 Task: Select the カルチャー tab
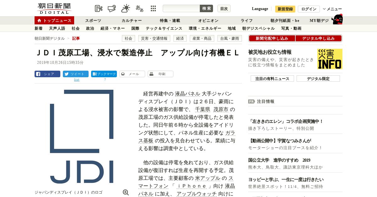(x=132, y=21)
